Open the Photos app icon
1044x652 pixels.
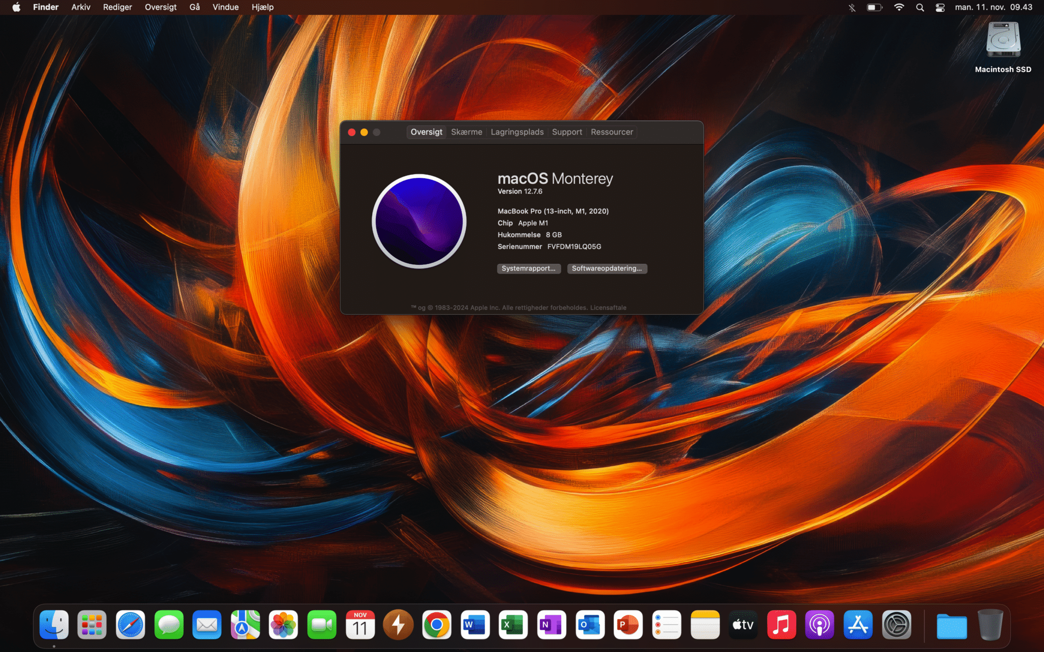(x=283, y=625)
